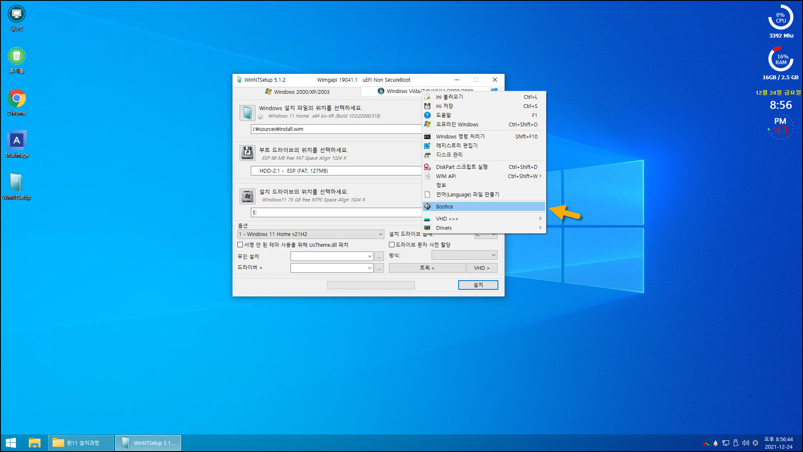Click the install progress bar
Viewport: 803px width, 452px height.
[x=371, y=285]
